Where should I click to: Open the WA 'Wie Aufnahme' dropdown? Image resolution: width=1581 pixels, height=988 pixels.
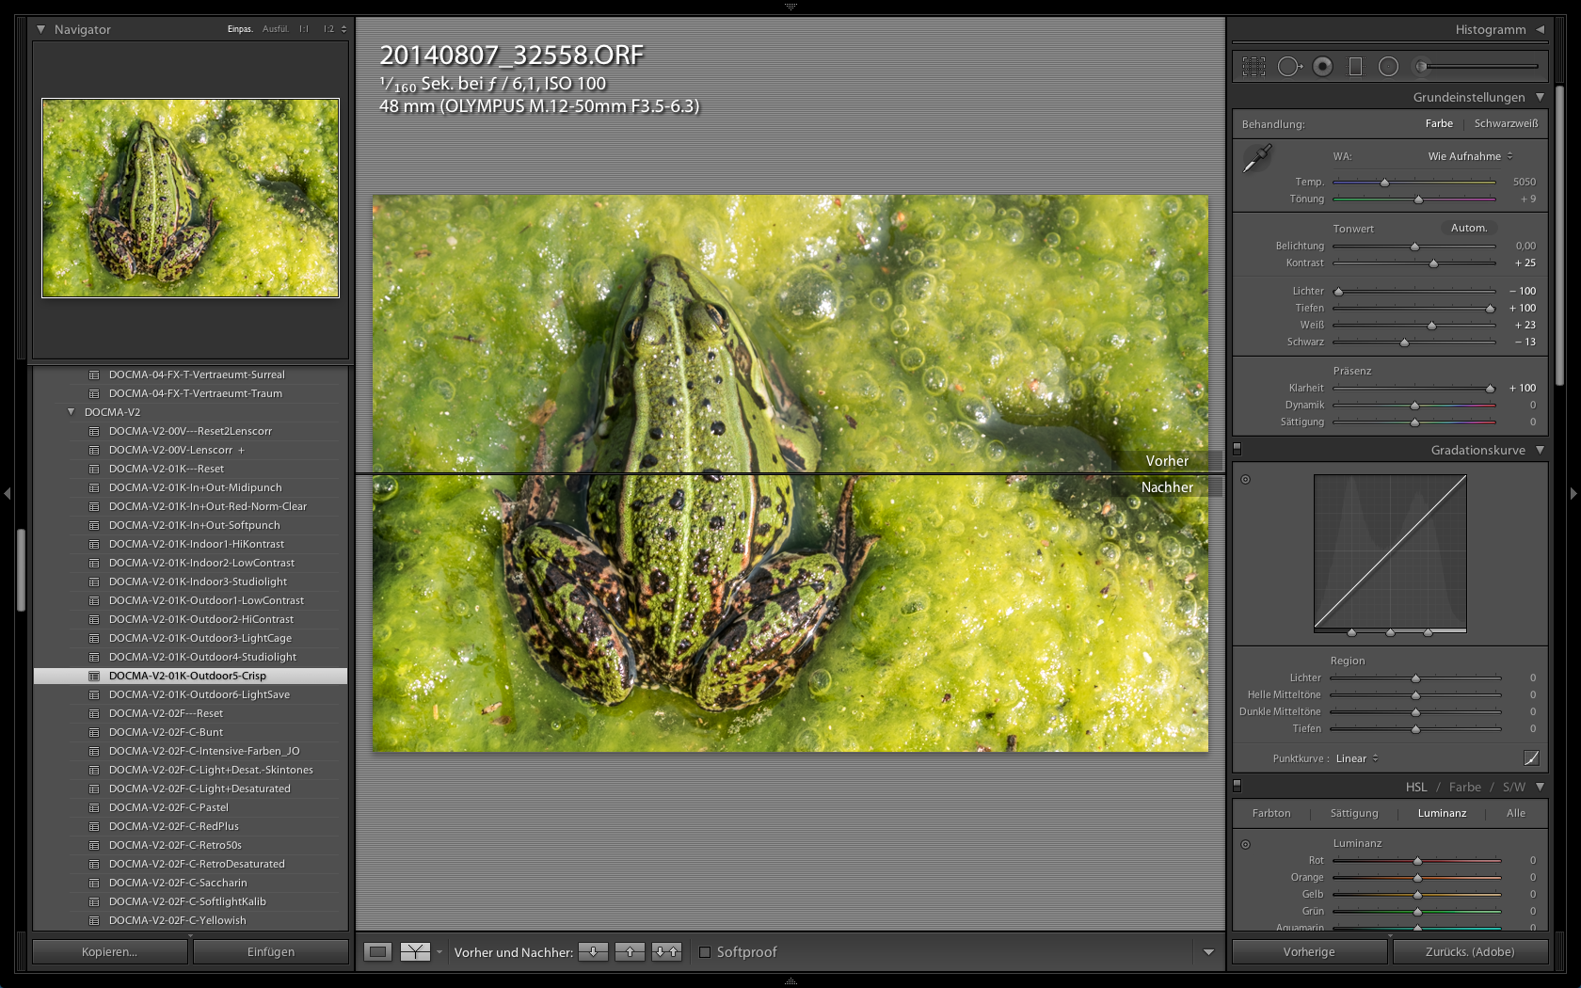tap(1470, 157)
